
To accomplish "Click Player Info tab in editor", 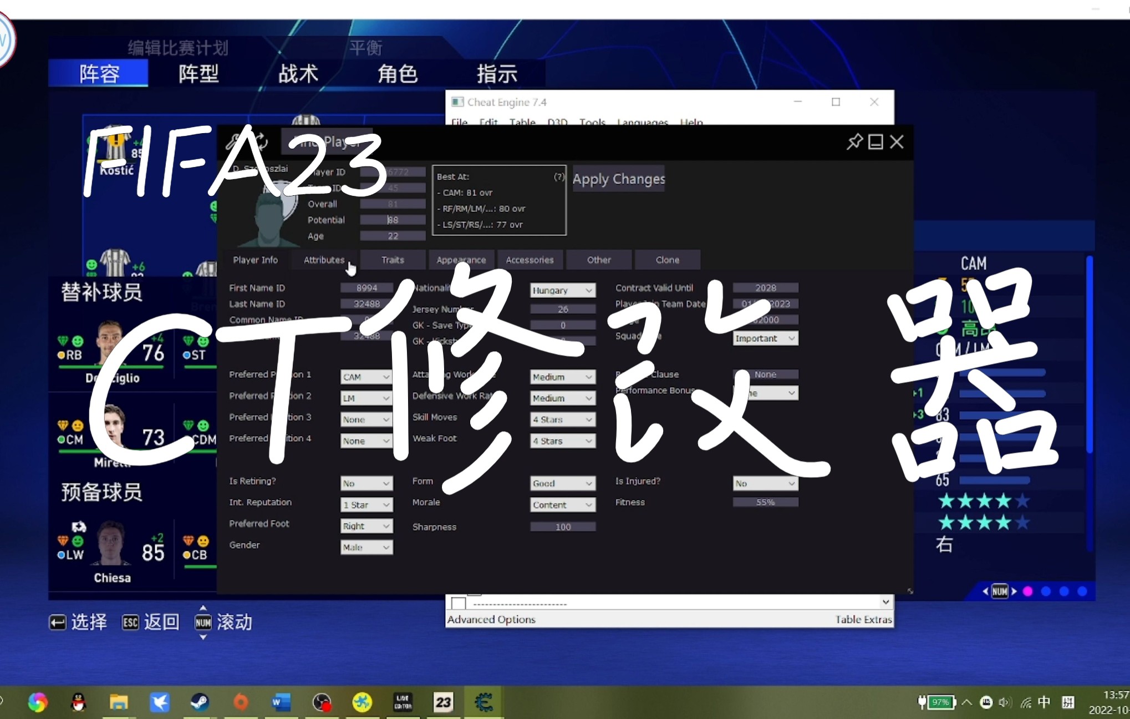I will (x=255, y=260).
